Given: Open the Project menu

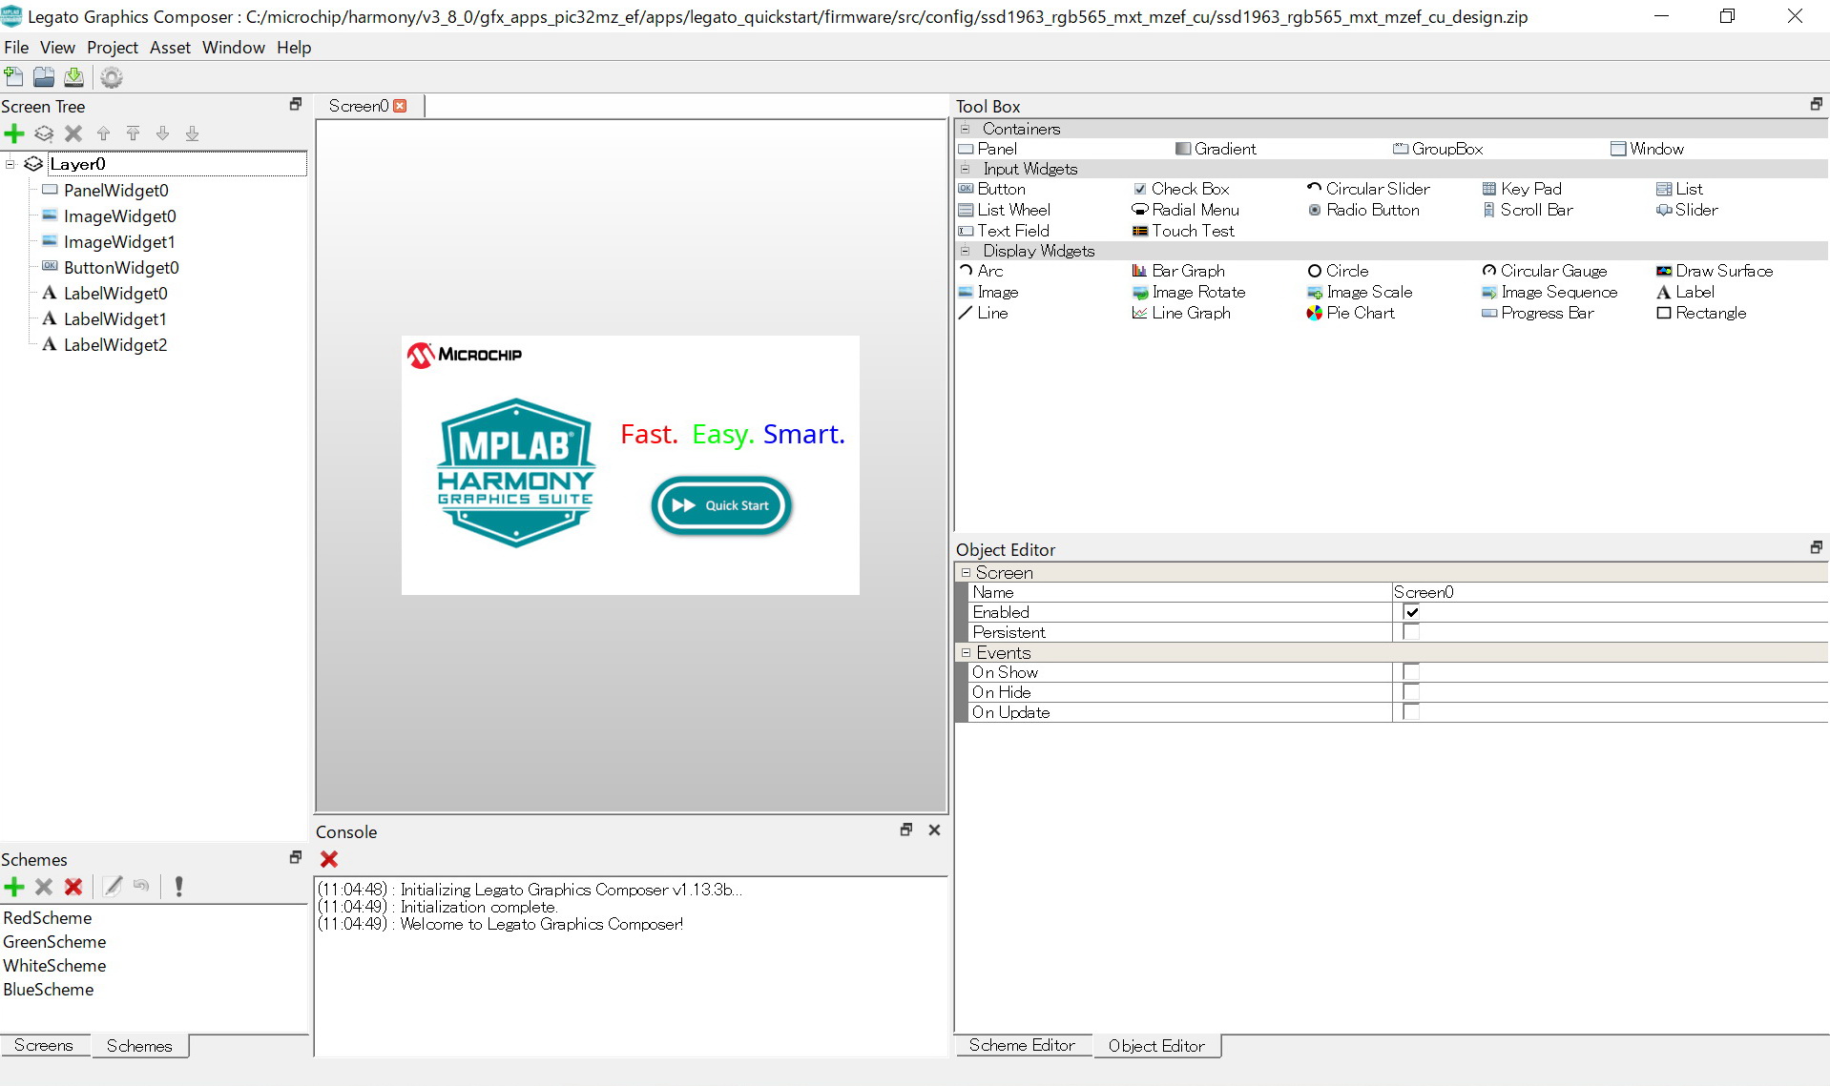Looking at the screenshot, I should coord(113,48).
